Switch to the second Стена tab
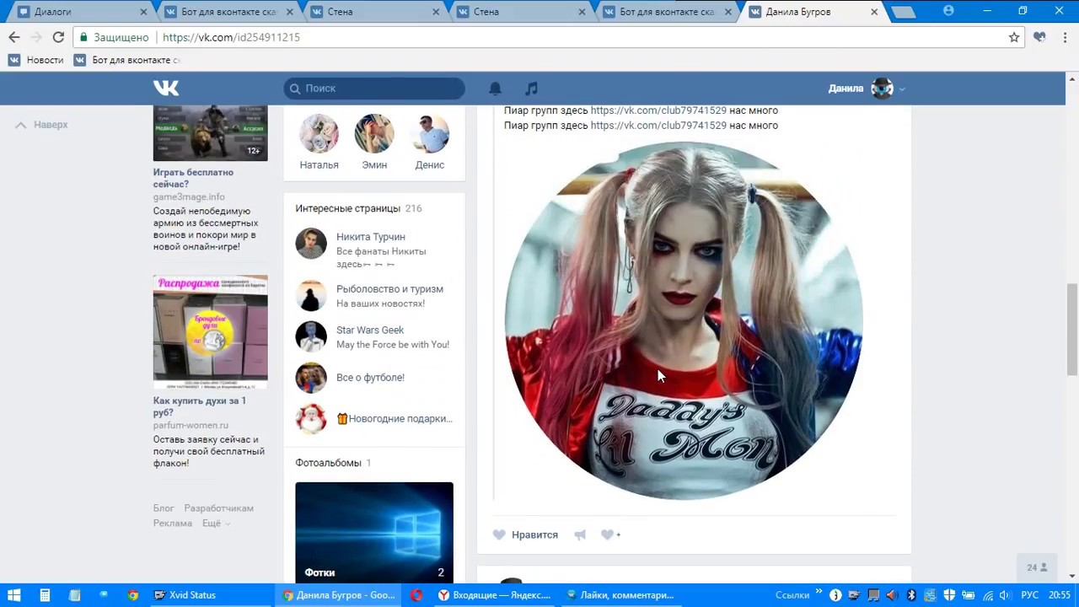 coord(520,12)
